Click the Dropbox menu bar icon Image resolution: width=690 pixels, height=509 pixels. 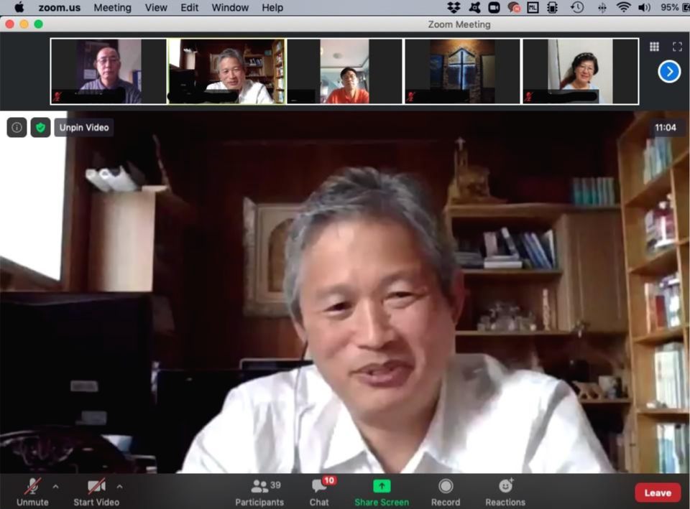click(x=454, y=7)
